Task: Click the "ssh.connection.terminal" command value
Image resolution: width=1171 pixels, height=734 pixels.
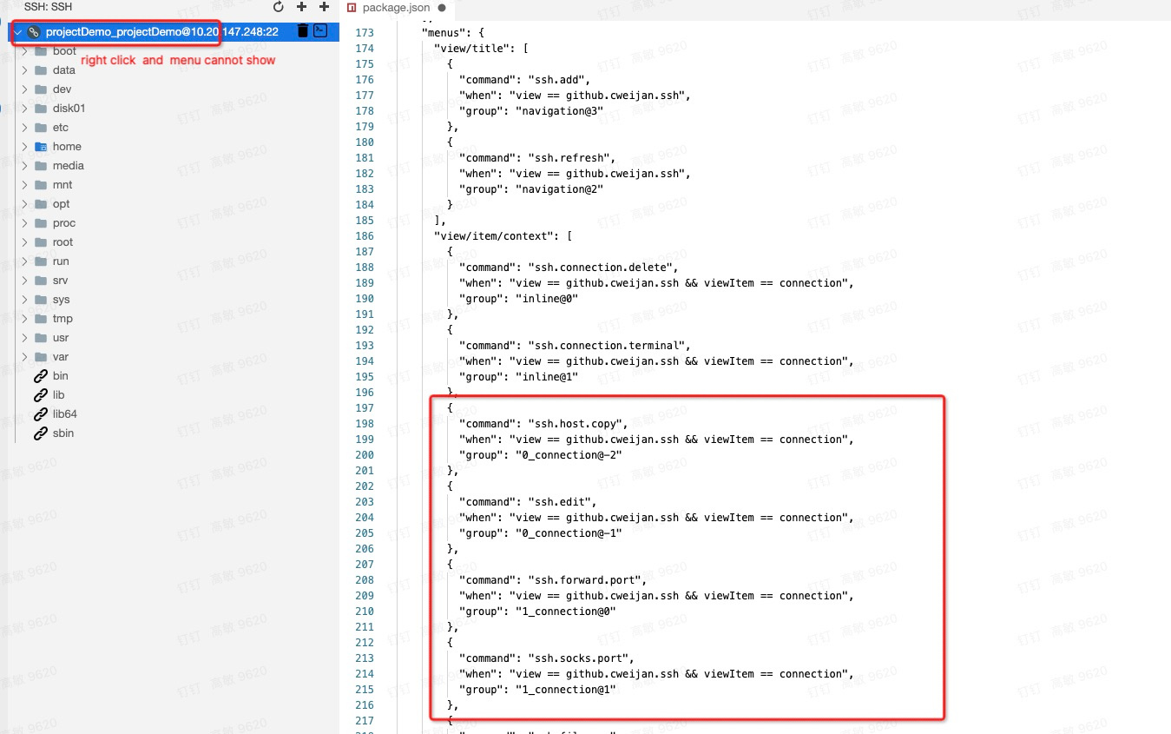Action: coord(607,346)
